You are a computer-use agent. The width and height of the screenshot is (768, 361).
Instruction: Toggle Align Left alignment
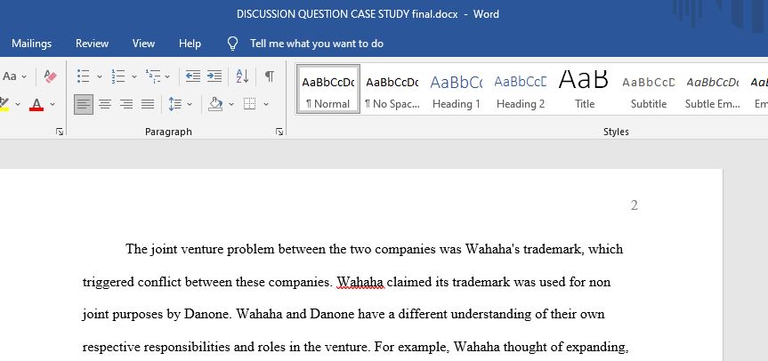pos(84,104)
